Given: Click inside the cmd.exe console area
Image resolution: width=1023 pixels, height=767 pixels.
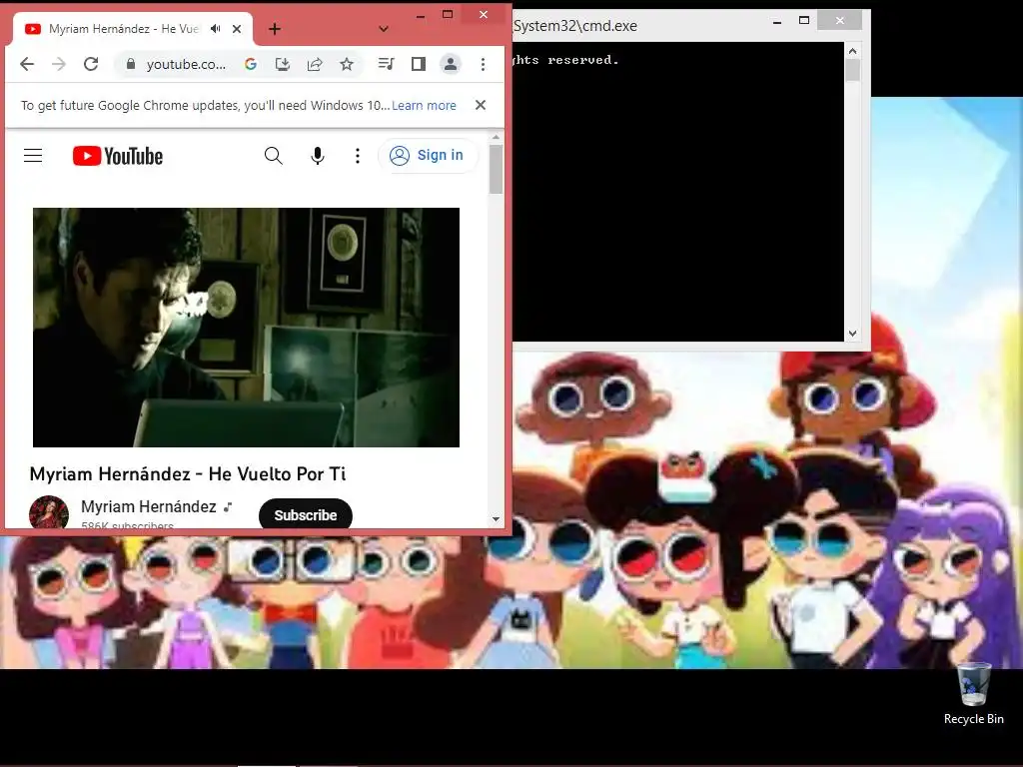Looking at the screenshot, I should click(x=678, y=192).
